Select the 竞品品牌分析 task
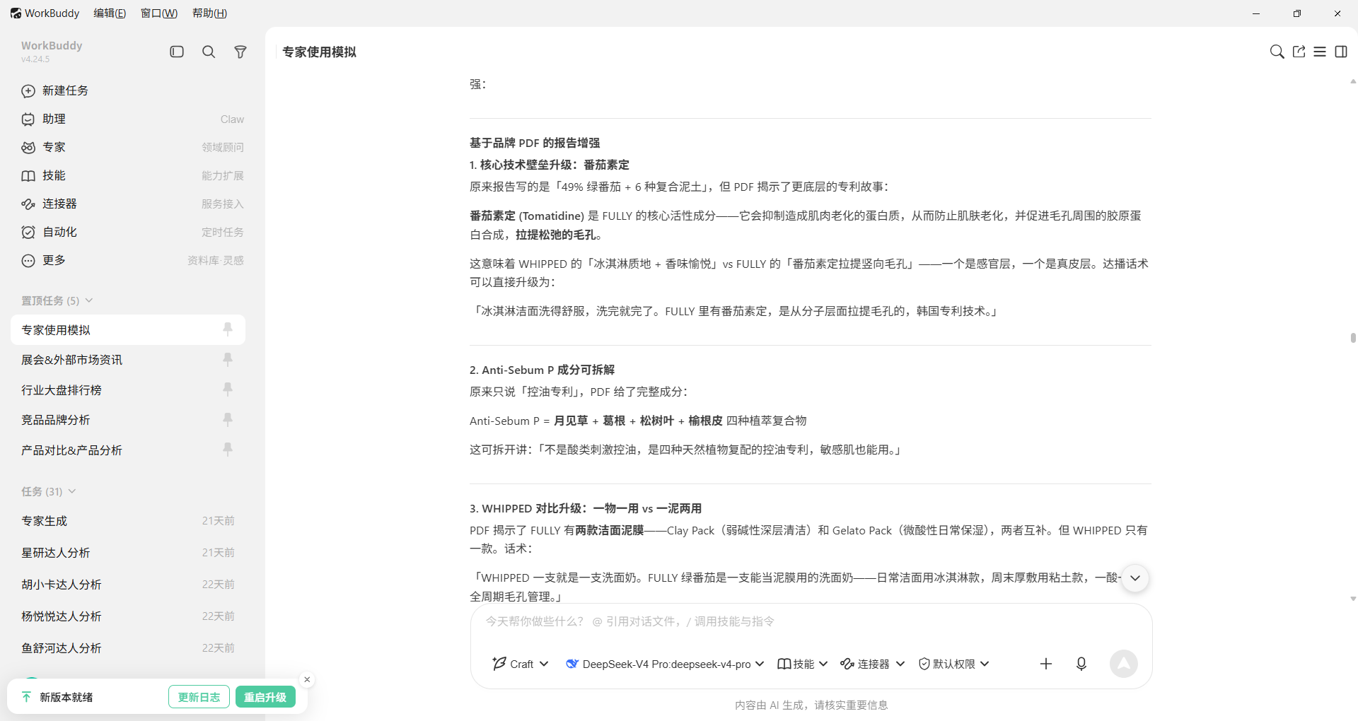The image size is (1358, 721). 128,420
